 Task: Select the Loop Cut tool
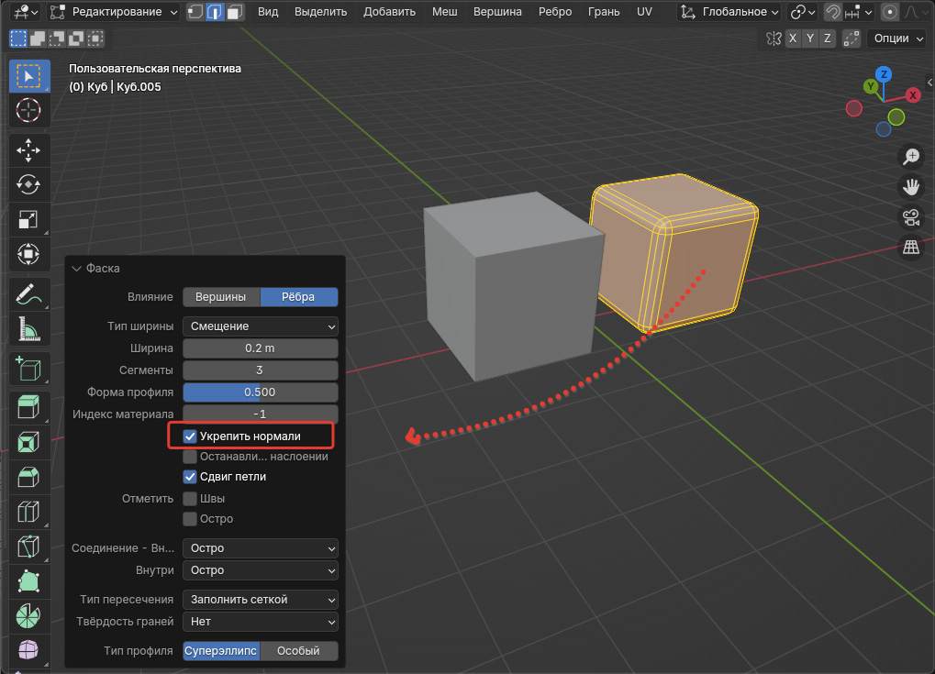[28, 512]
